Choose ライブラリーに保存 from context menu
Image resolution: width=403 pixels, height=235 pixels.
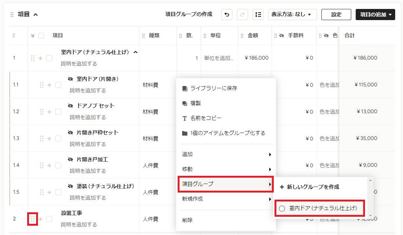(226, 88)
